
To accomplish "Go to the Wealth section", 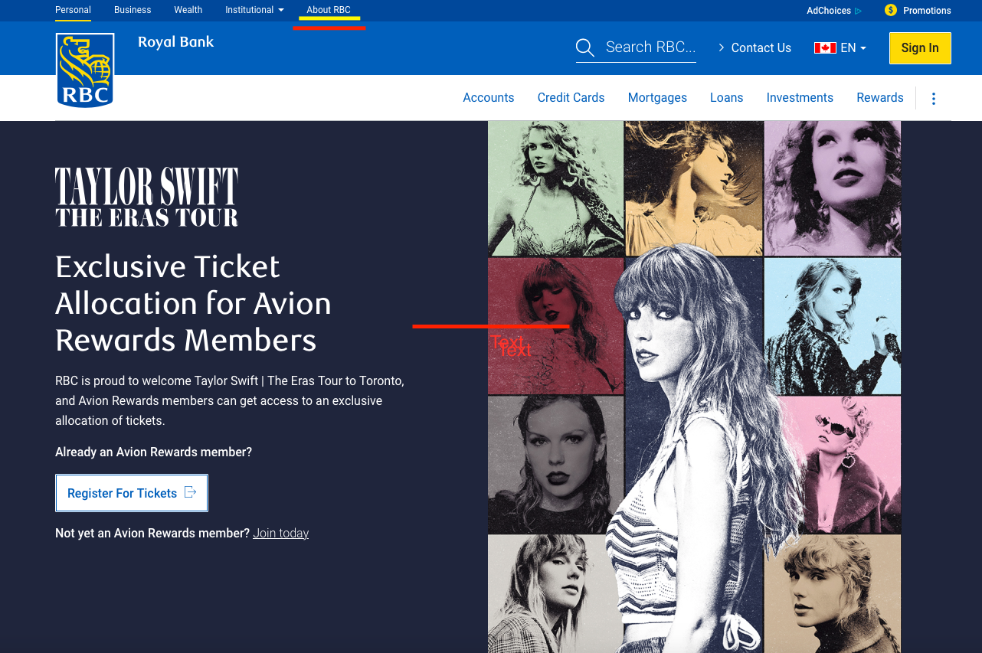I will click(188, 10).
